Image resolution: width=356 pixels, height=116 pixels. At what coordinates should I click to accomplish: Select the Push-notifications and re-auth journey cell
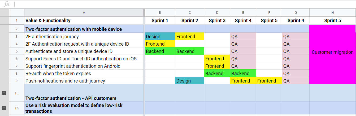click(84, 81)
